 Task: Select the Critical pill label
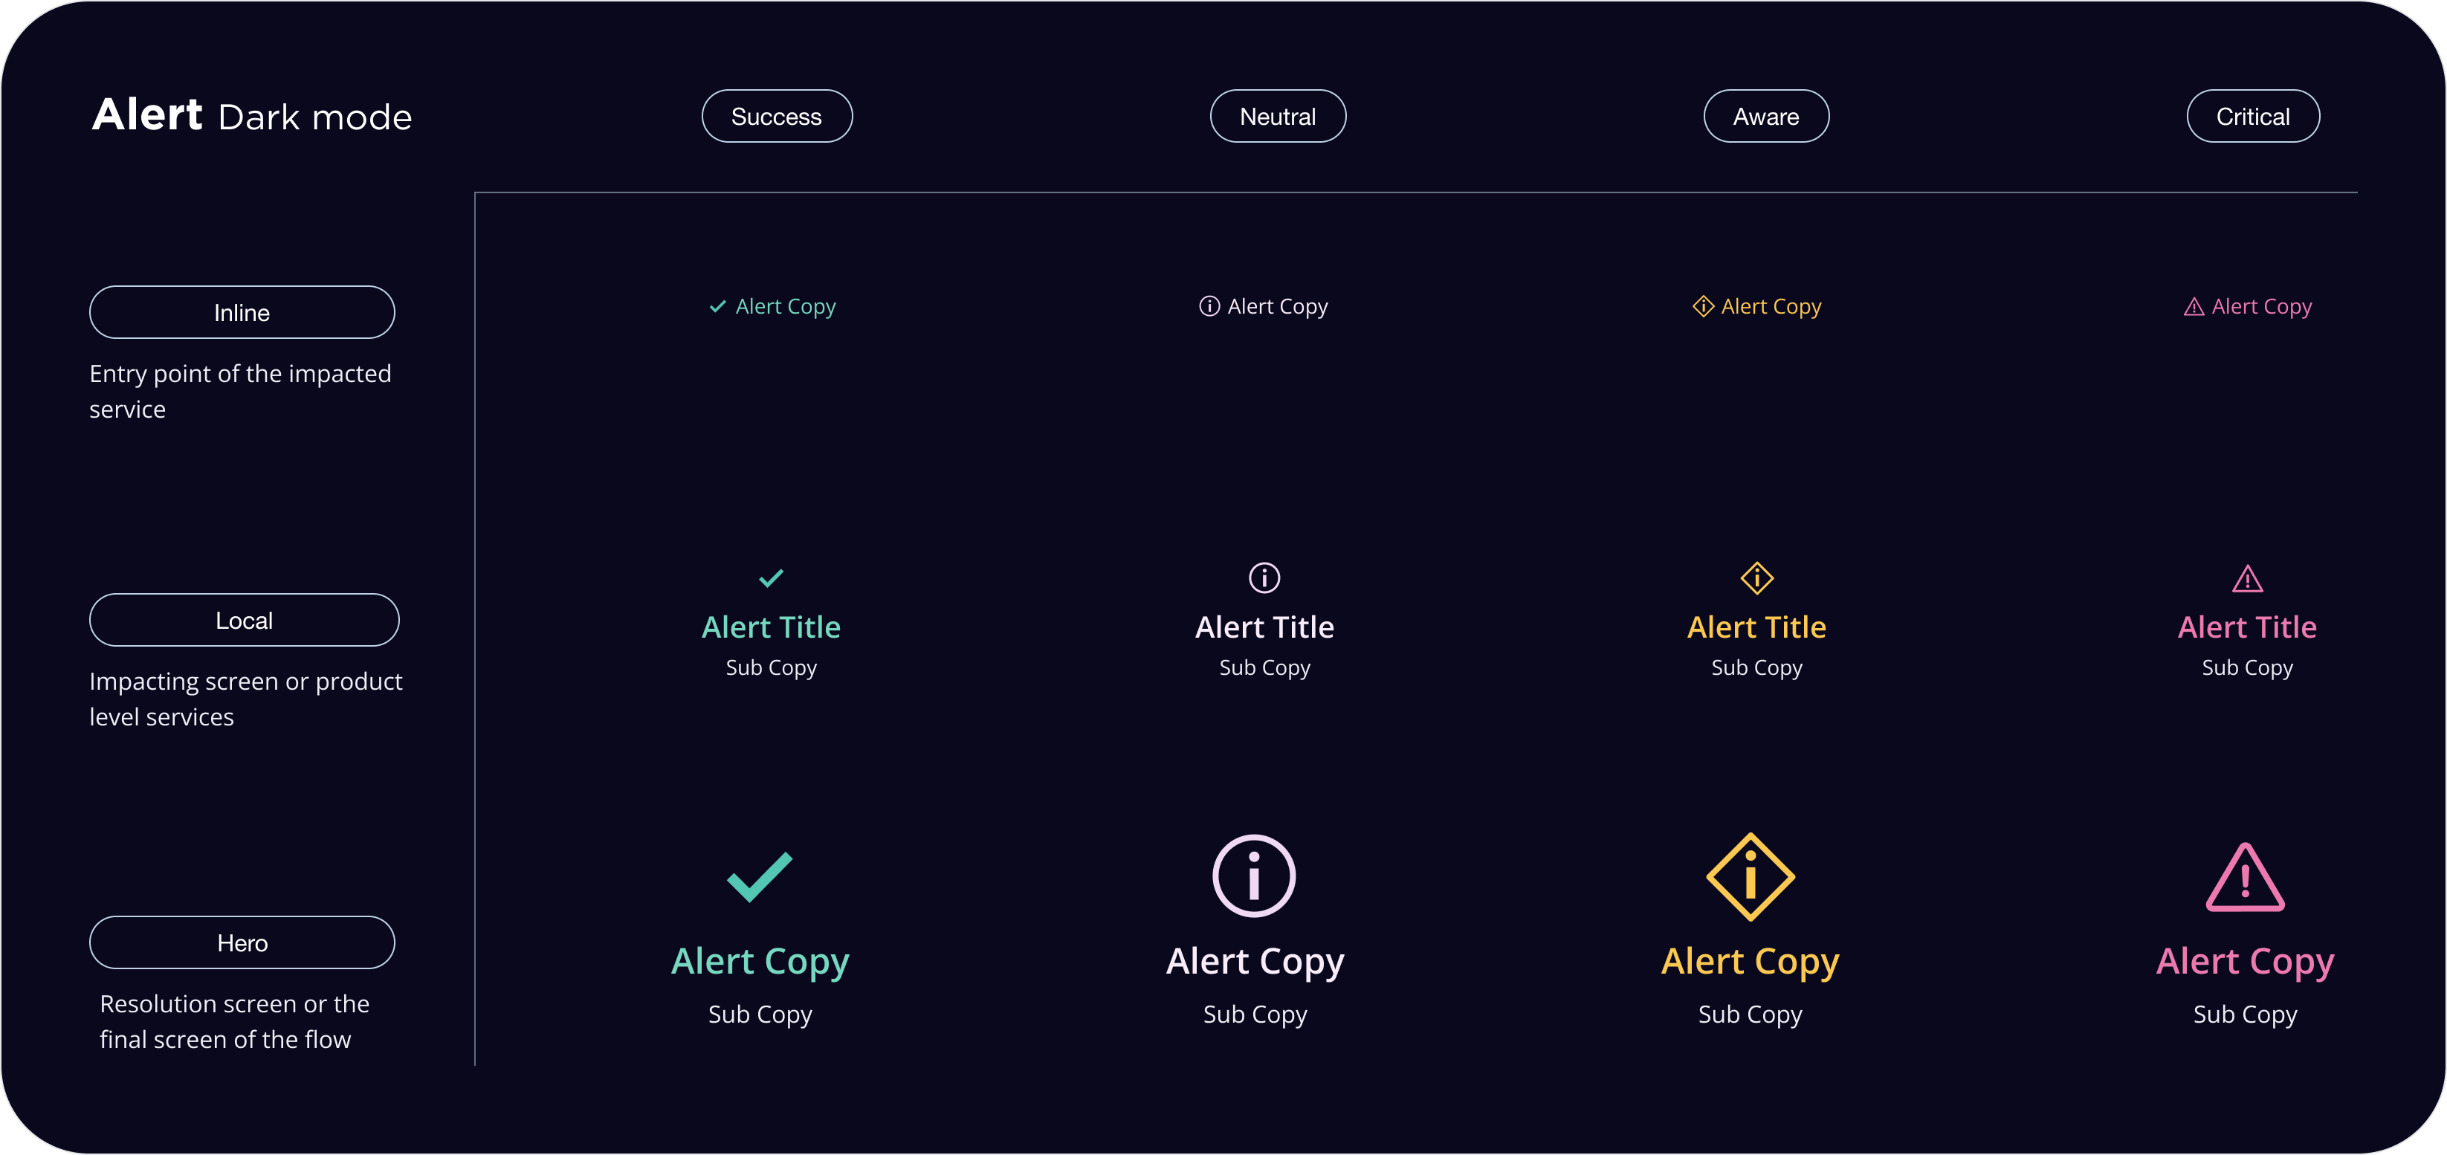[2252, 117]
